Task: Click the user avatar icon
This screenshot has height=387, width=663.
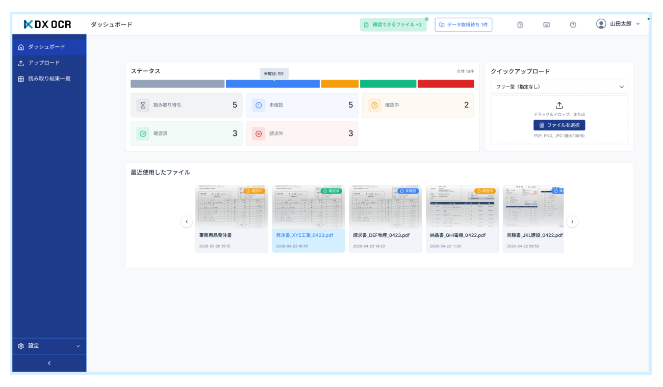Action: point(601,24)
